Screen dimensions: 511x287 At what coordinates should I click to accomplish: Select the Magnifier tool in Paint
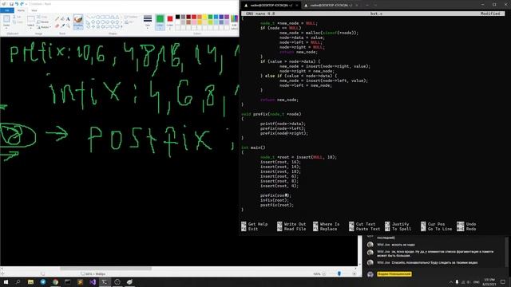68,26
